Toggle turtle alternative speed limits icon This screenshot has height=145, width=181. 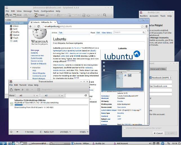click(x=17, y=132)
